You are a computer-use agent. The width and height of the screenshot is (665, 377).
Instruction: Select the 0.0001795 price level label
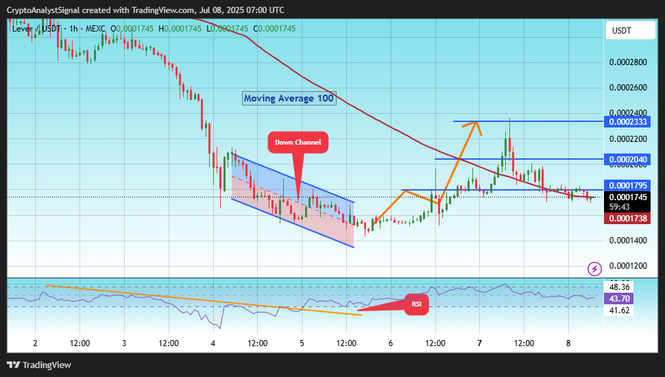[x=627, y=185]
